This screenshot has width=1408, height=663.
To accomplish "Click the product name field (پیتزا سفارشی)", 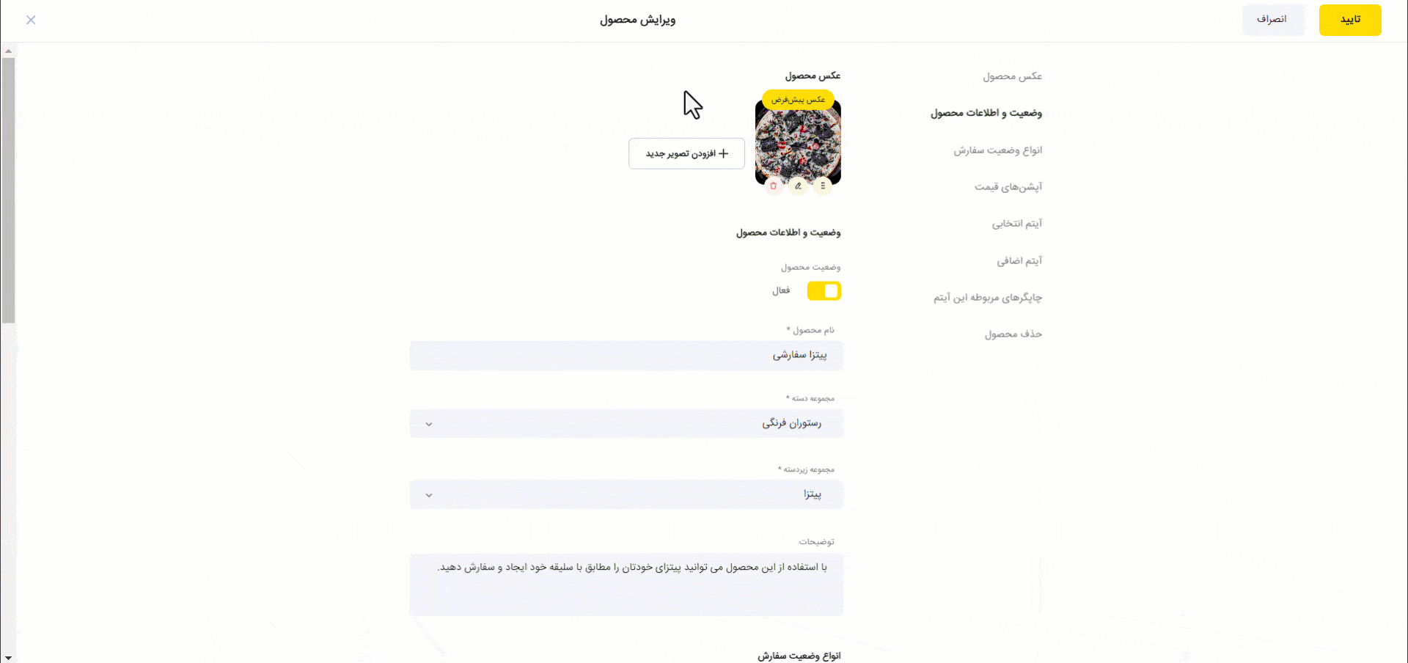I will tap(626, 355).
